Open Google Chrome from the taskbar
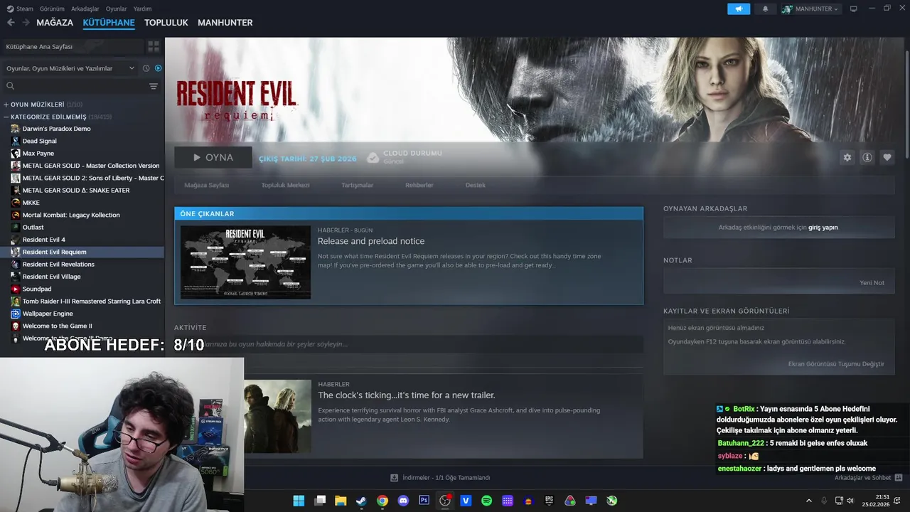 [x=382, y=501]
